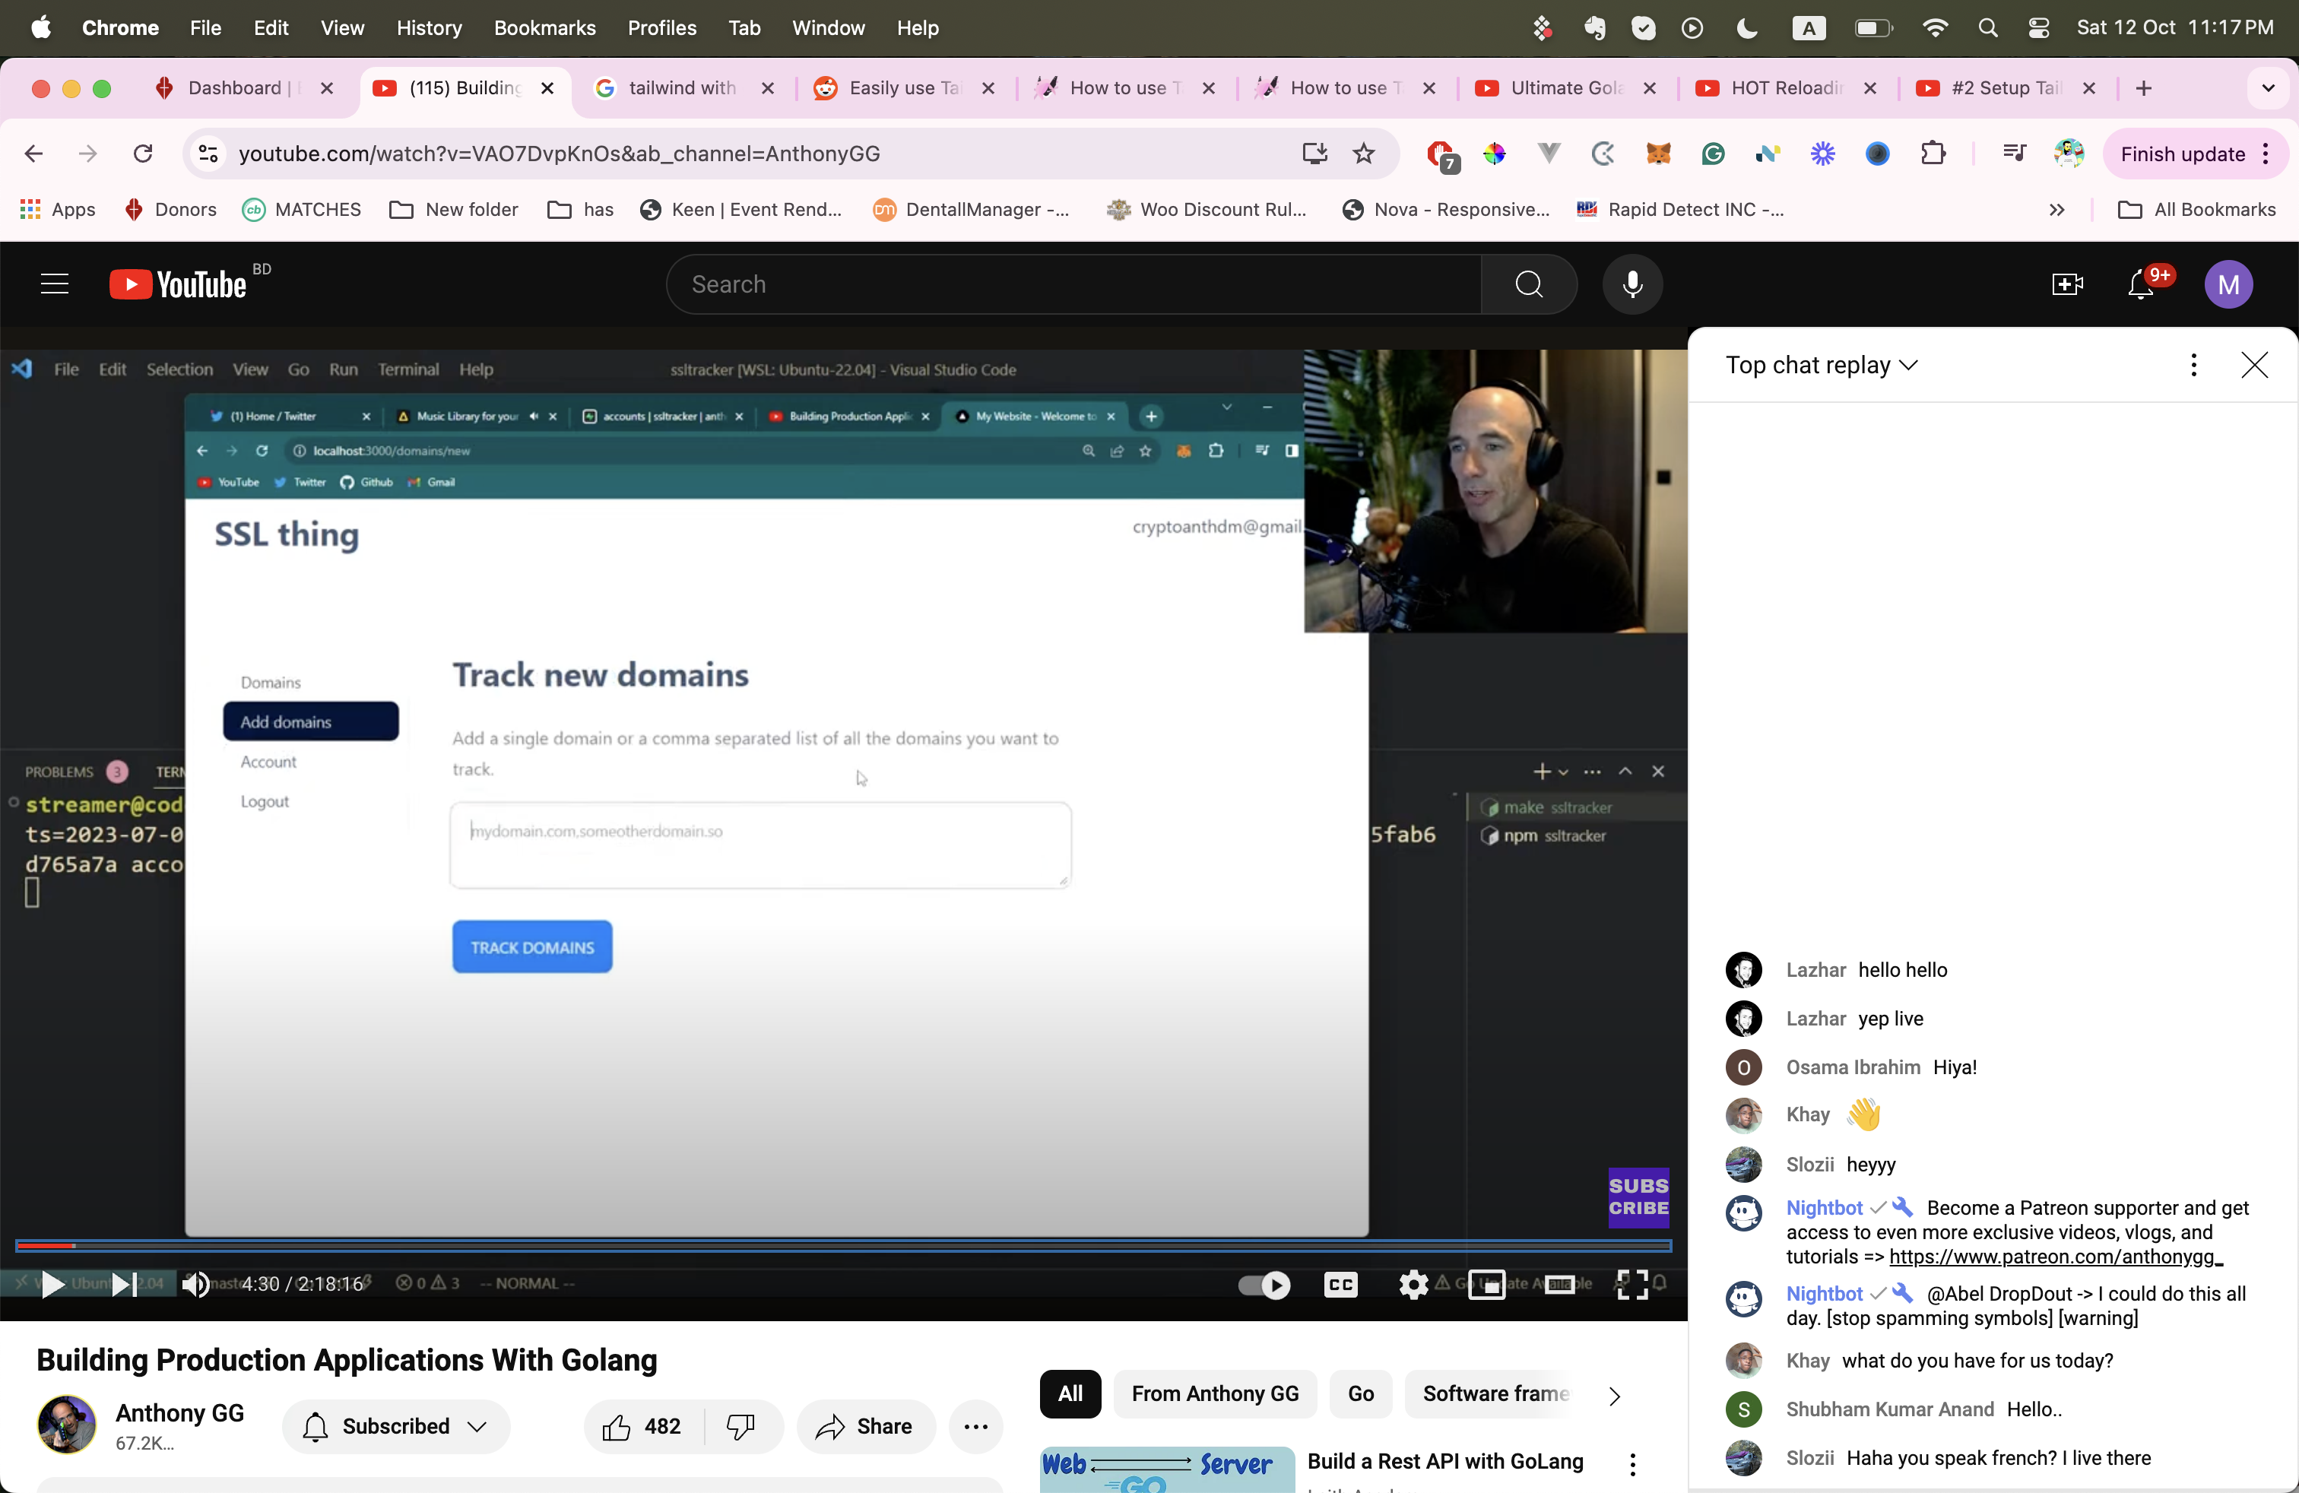Focus the YouTube search field
Image resolution: width=2299 pixels, height=1493 pixels.
[x=1074, y=284]
